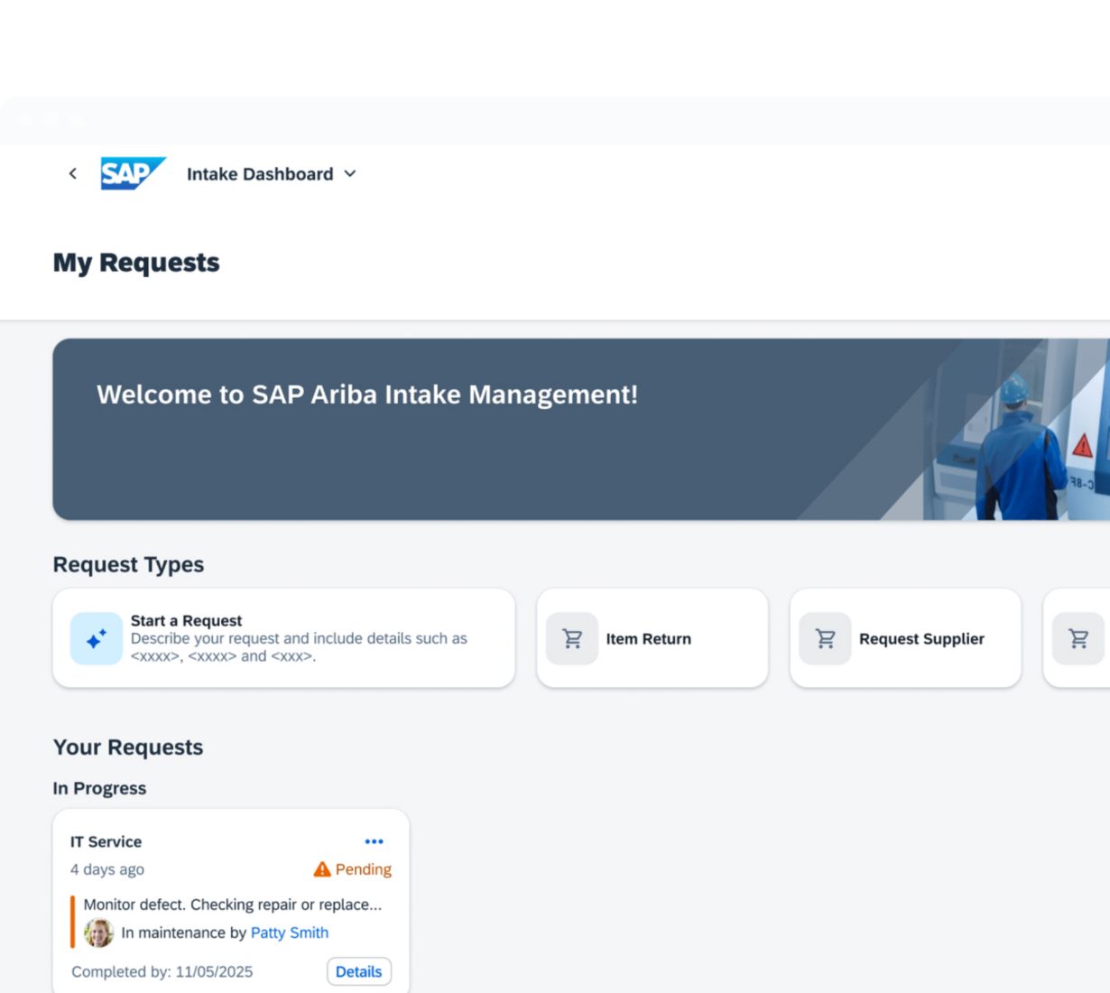1110x993 pixels.
Task: Click the back arrow beside SAP logo
Action: (x=73, y=173)
